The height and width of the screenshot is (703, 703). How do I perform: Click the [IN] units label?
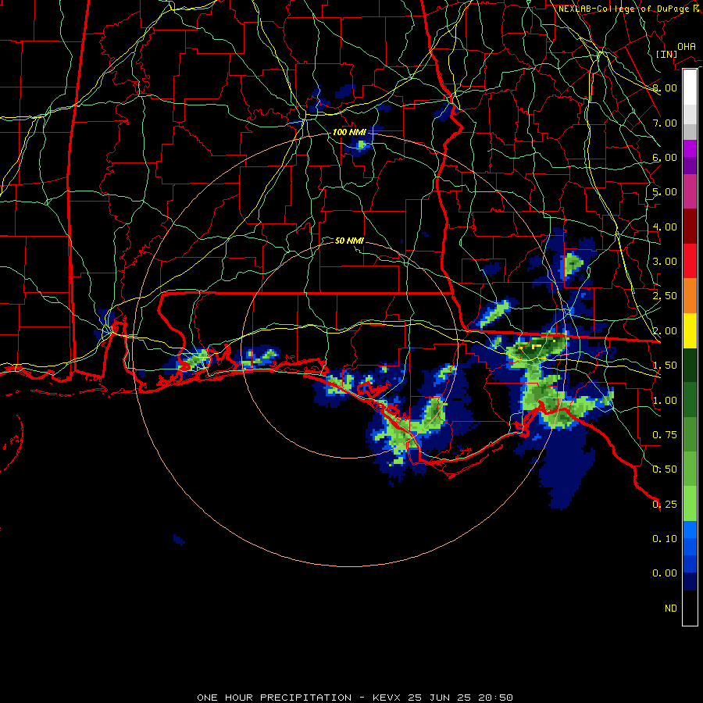coord(667,54)
